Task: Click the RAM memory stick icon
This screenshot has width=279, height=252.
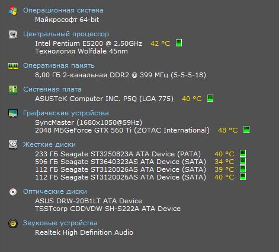Action: [x=13, y=66]
